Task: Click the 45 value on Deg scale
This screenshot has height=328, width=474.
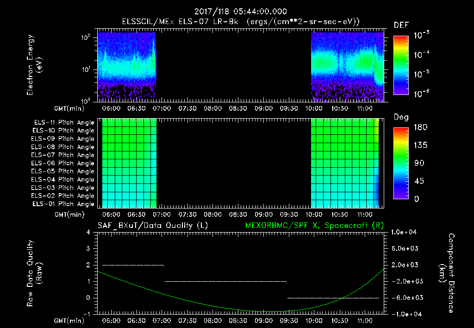Action: click(419, 181)
